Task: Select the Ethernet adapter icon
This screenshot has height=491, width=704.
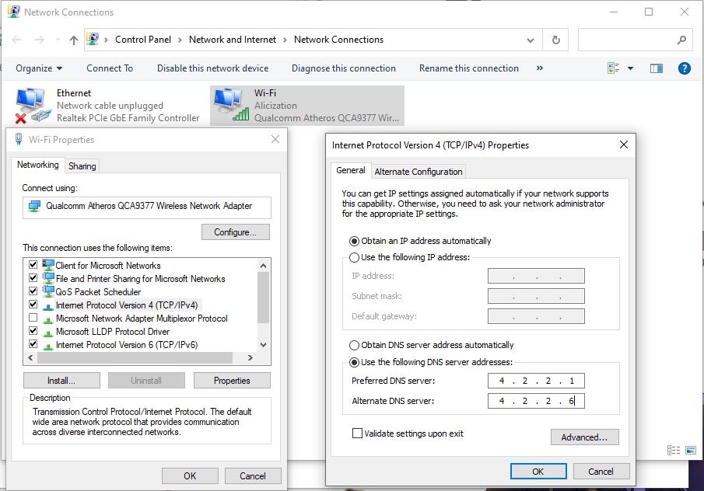Action: [x=33, y=105]
